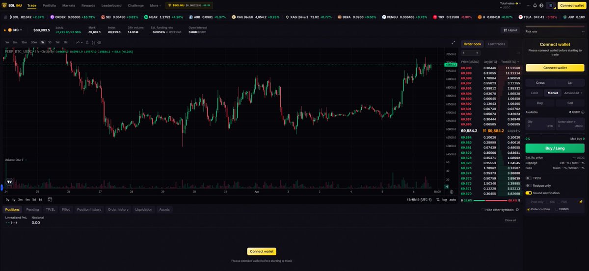Favorite BTC with the star icon
The width and height of the screenshot is (589, 271).
click(4, 30)
